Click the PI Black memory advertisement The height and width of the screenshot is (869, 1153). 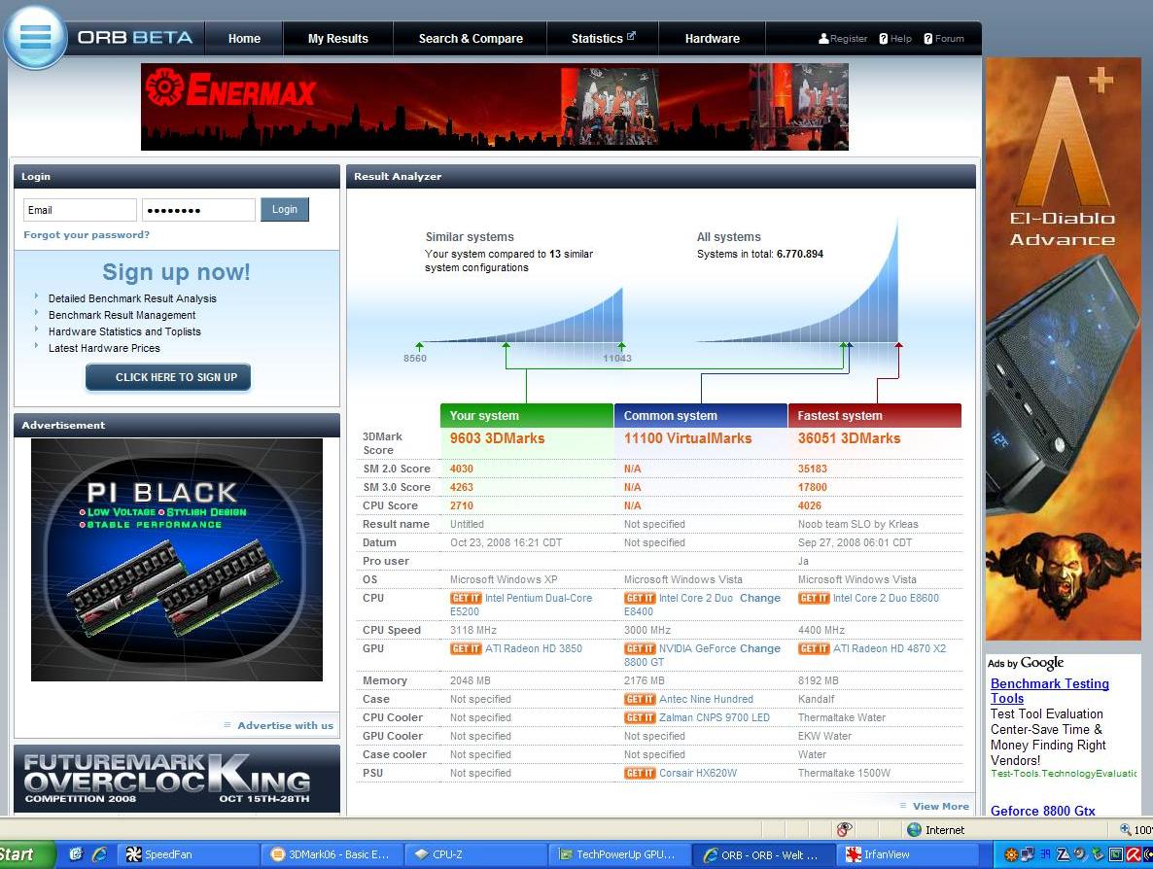(177, 560)
